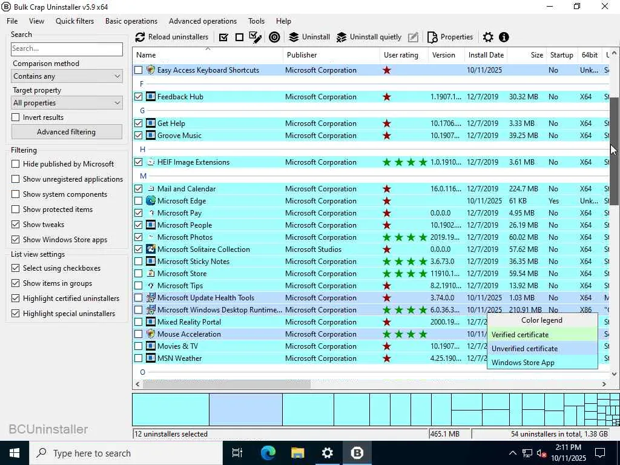Open Task View on the taskbar
The width and height of the screenshot is (620, 465).
(237, 453)
